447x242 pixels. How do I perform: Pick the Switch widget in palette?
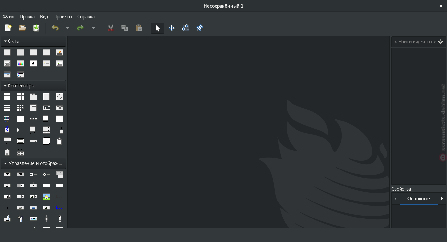[20, 186]
